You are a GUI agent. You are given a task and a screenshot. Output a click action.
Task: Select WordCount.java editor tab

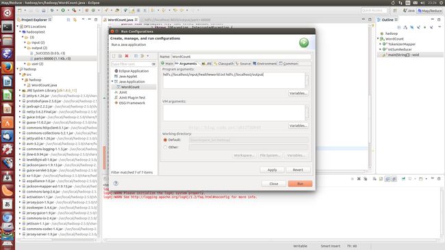coord(120,20)
